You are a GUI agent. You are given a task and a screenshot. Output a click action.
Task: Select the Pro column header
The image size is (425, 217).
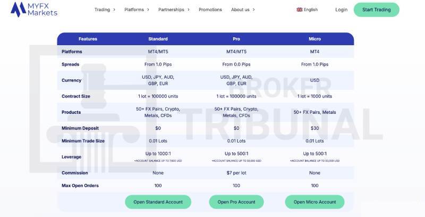[x=236, y=39]
